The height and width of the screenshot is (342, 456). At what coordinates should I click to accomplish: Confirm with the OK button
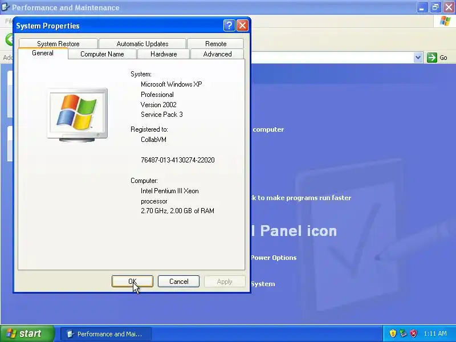(x=132, y=281)
